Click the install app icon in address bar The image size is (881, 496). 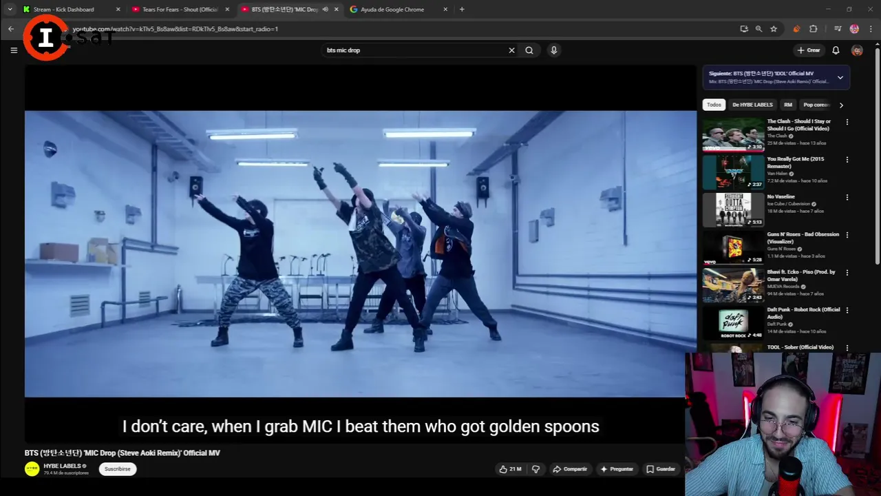click(744, 29)
